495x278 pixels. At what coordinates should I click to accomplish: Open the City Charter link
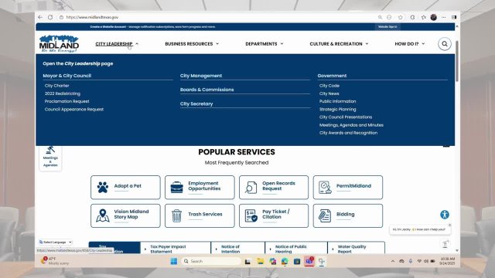tap(56, 86)
